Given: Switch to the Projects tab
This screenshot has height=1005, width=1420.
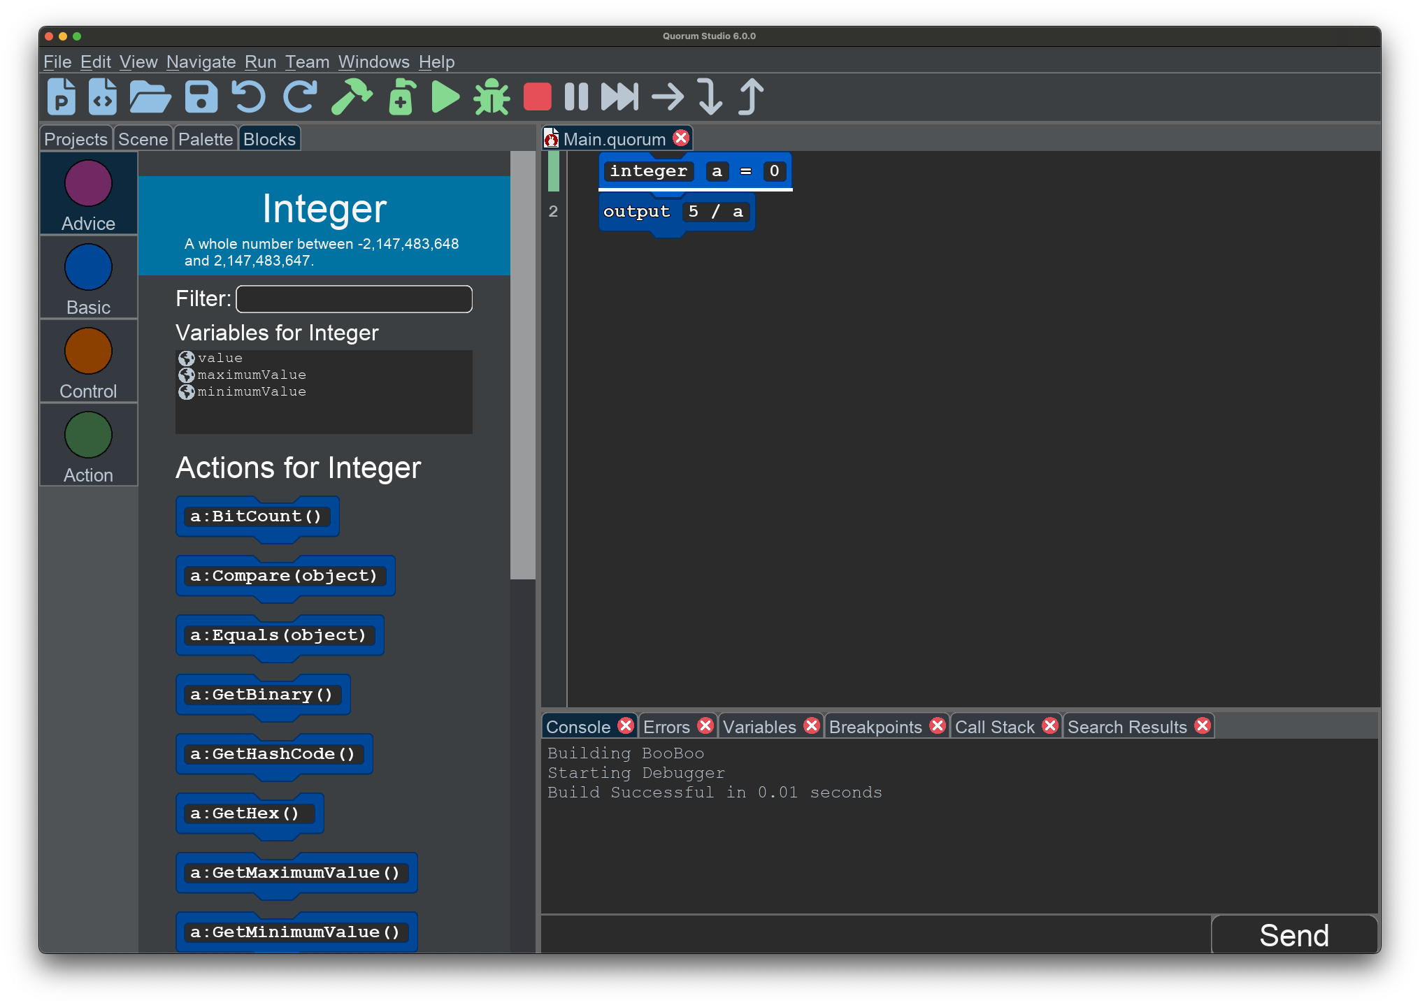Looking at the screenshot, I should pyautogui.click(x=76, y=139).
